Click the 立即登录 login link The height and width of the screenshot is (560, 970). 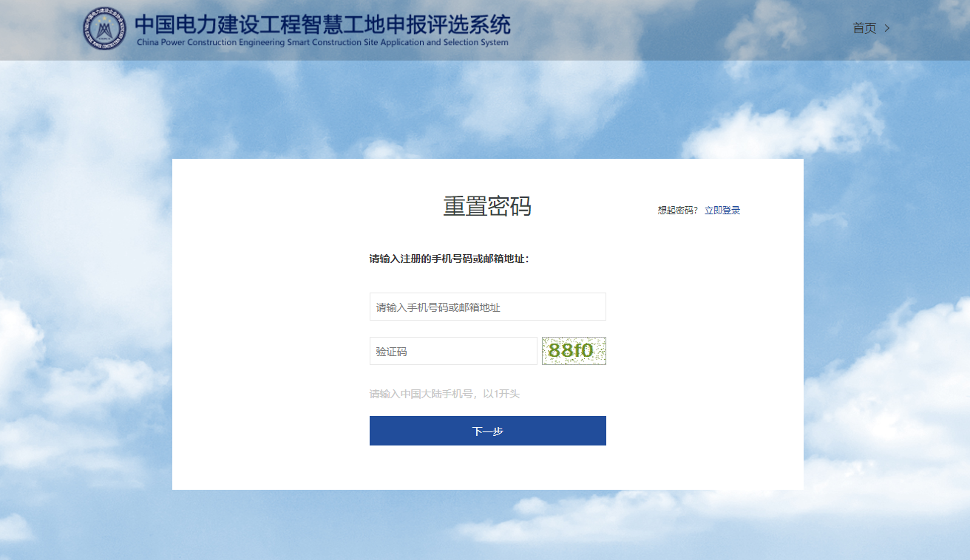pos(722,211)
